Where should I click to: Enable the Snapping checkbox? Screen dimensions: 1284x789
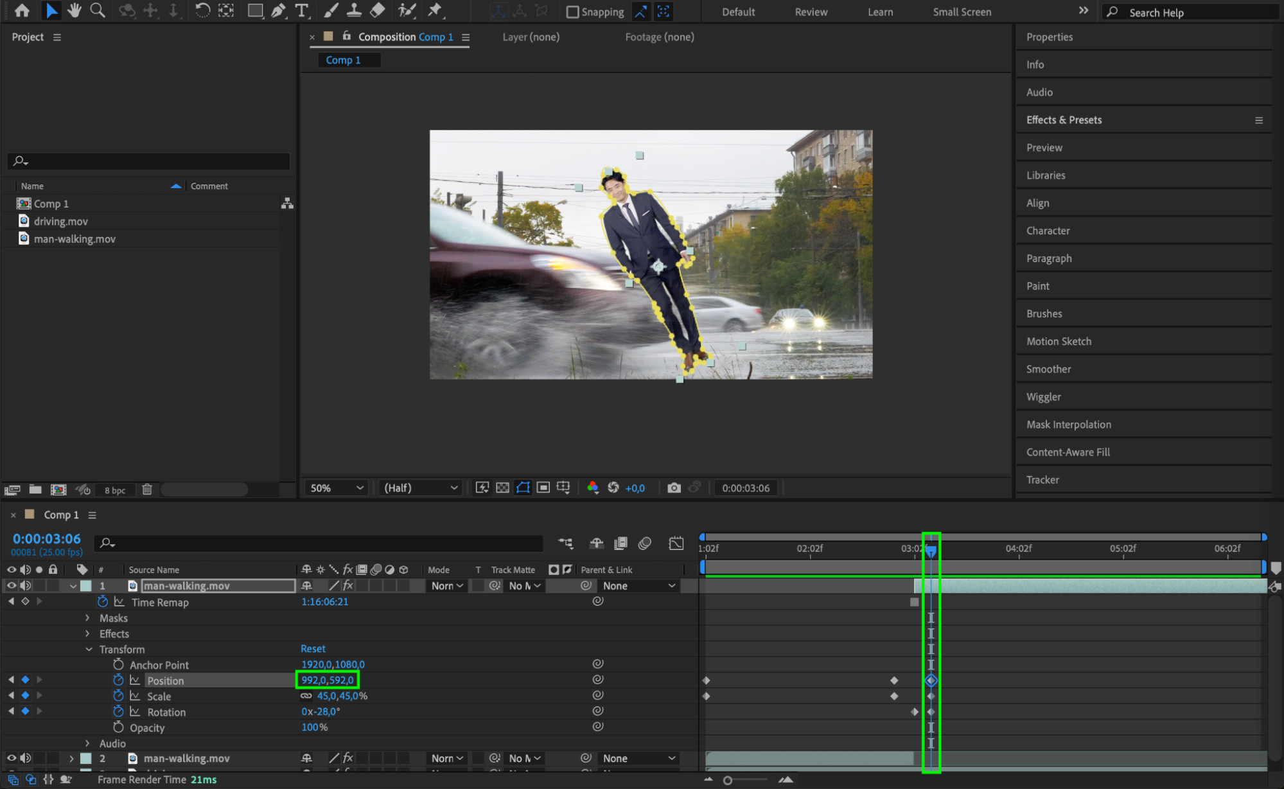(x=572, y=12)
